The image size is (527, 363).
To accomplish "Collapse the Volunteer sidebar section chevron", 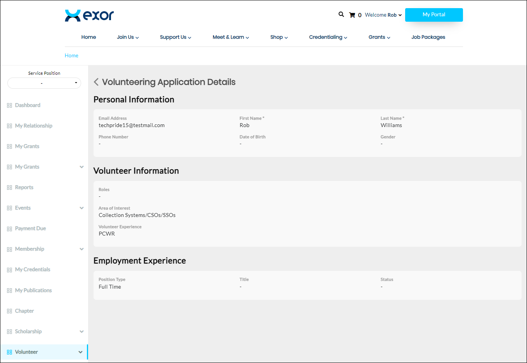I will (80, 352).
